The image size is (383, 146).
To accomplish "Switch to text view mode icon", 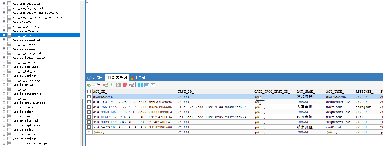I will [153, 85].
